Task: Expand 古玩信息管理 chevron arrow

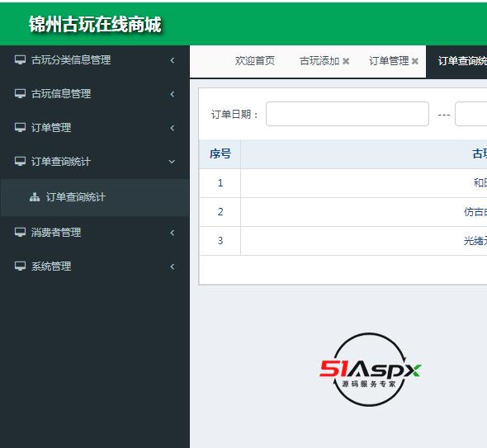Action: pos(173,94)
